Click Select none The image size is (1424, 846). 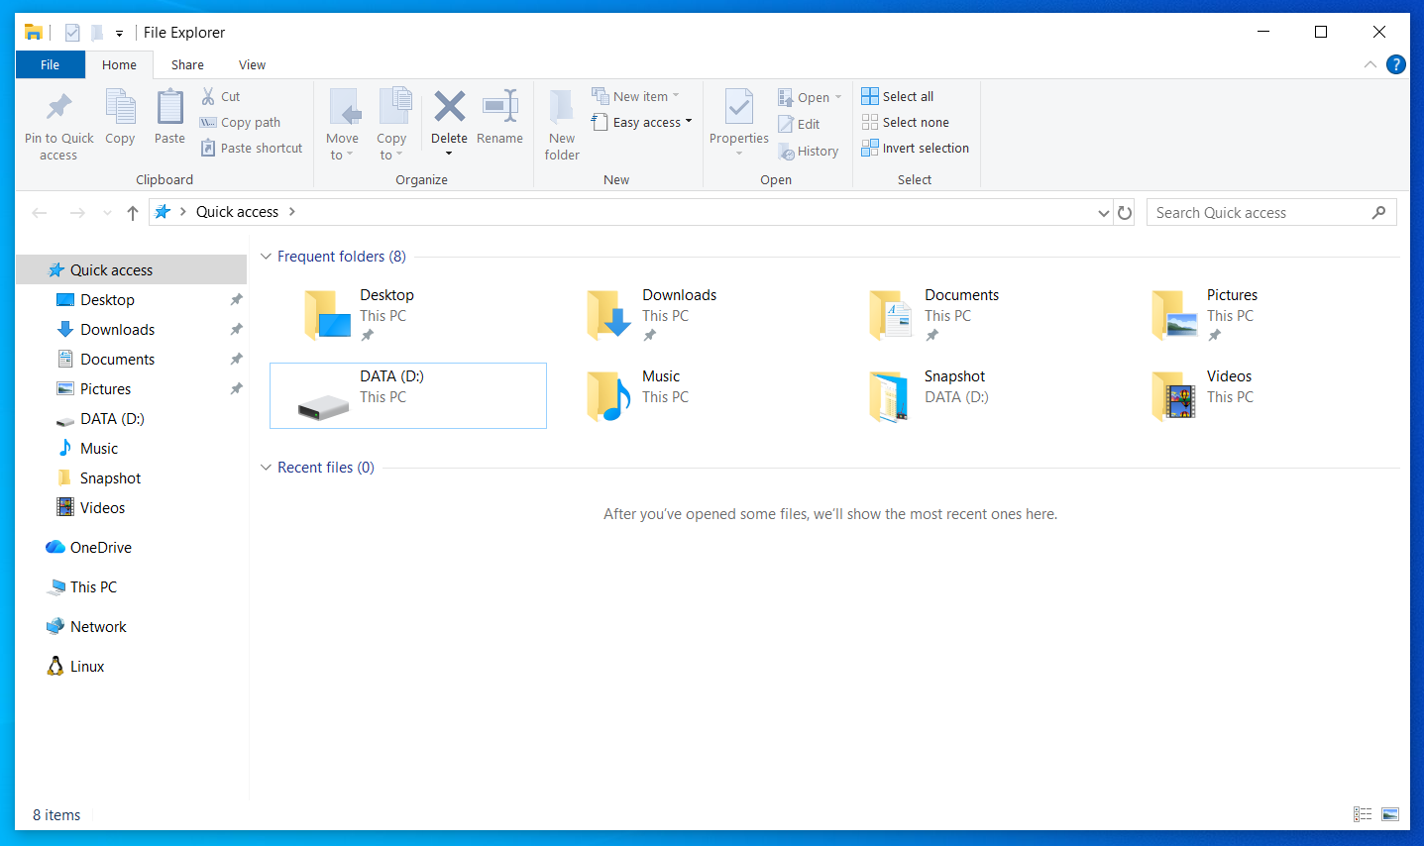[x=906, y=122]
